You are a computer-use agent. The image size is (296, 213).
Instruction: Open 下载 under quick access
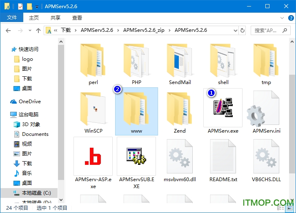(x=23, y=78)
